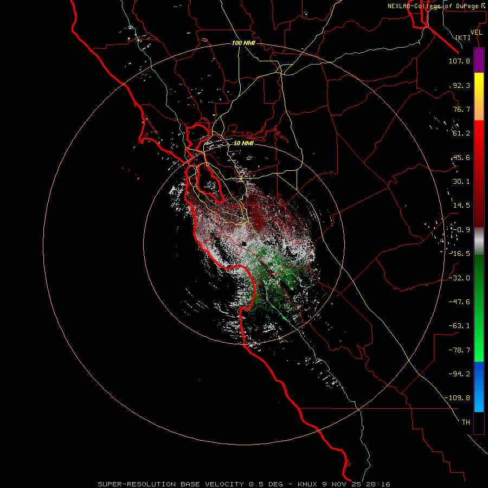This screenshot has width=488, height=488.
Task: Select the -109.8 scale value
Action: coord(457,398)
